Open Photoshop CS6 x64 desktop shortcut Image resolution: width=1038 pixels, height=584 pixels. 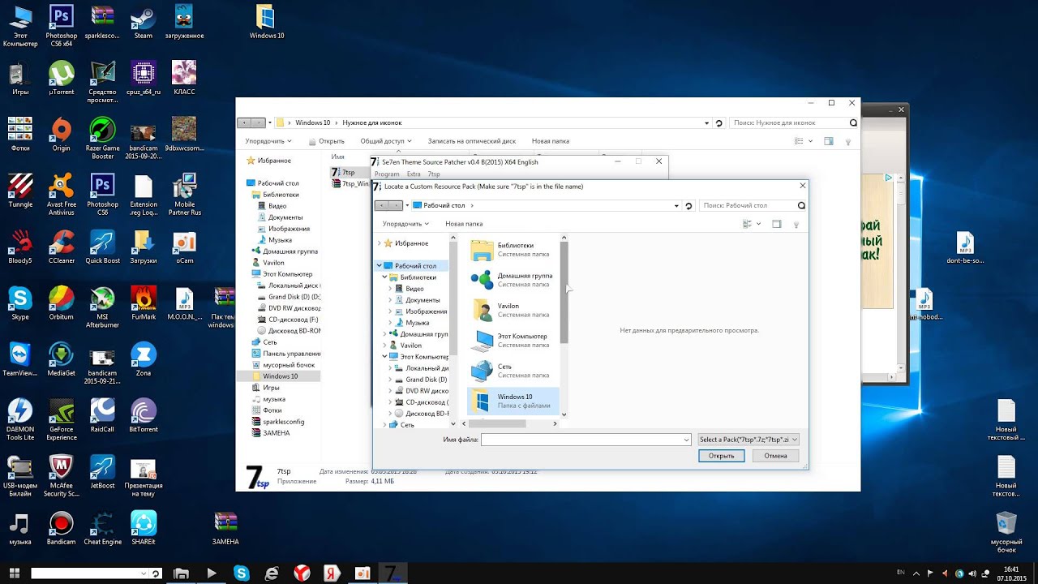(x=62, y=25)
